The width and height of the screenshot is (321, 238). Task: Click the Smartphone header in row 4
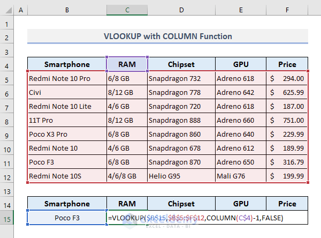click(x=67, y=64)
